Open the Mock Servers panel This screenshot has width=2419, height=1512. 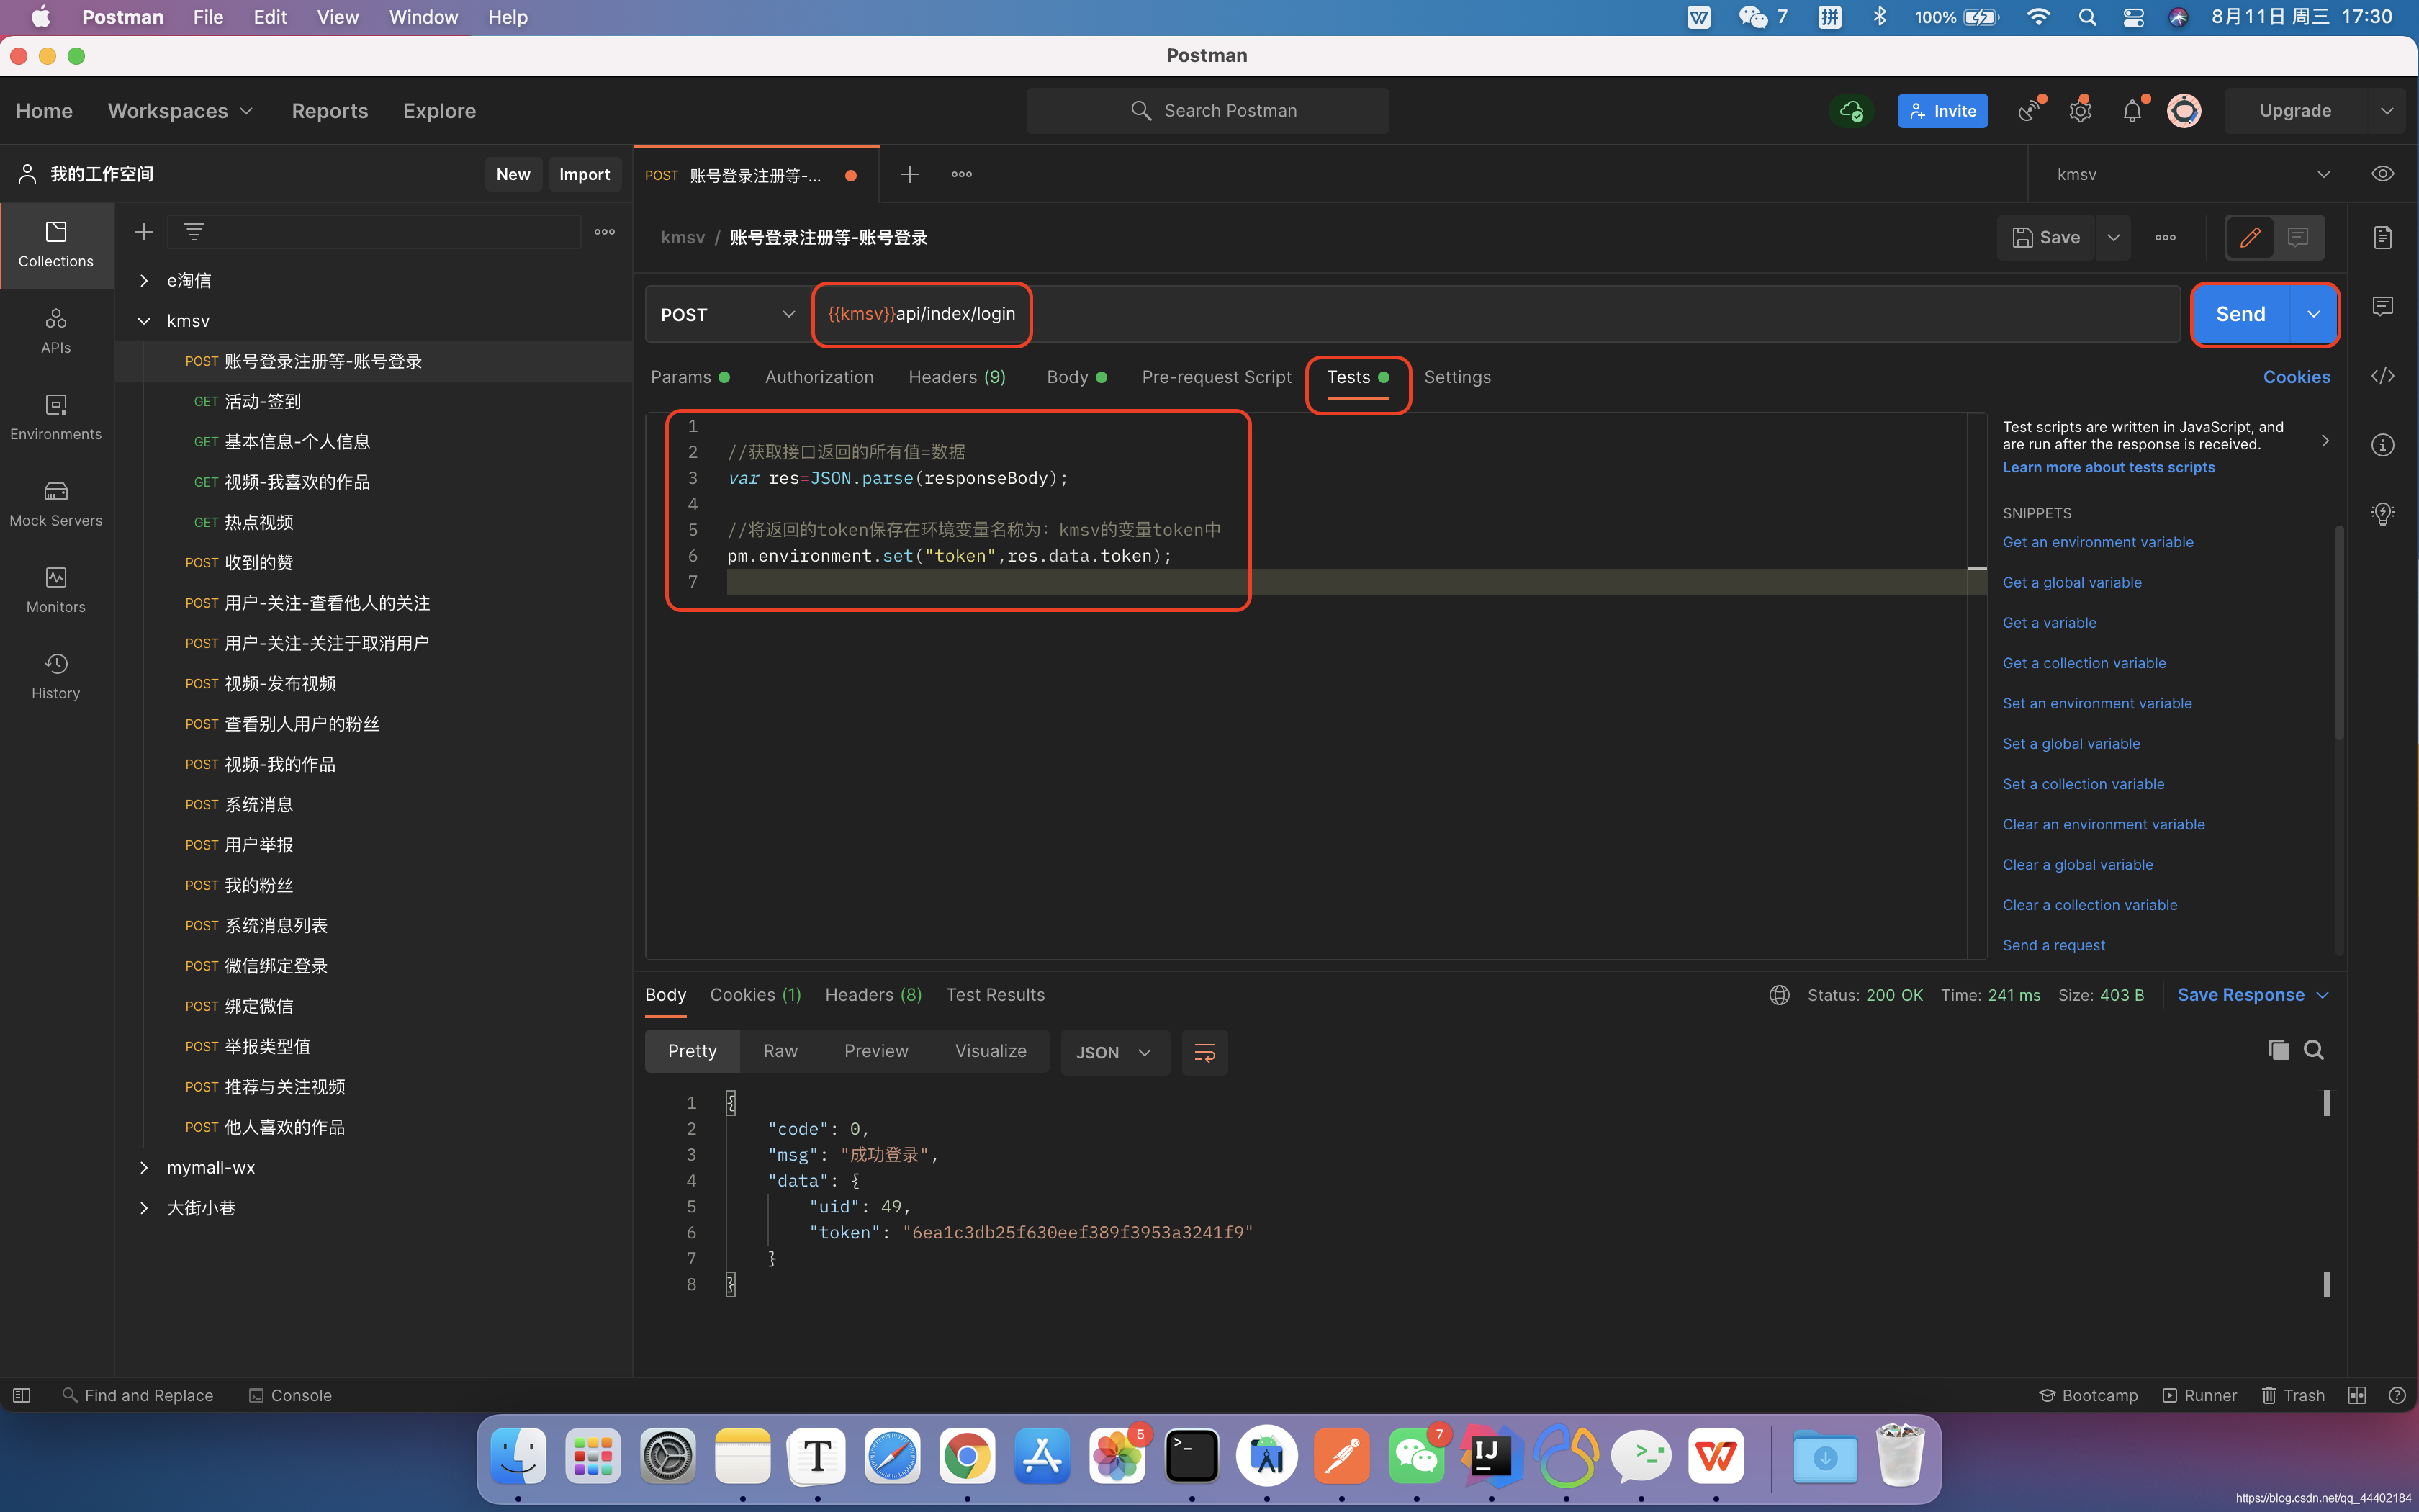click(x=56, y=503)
